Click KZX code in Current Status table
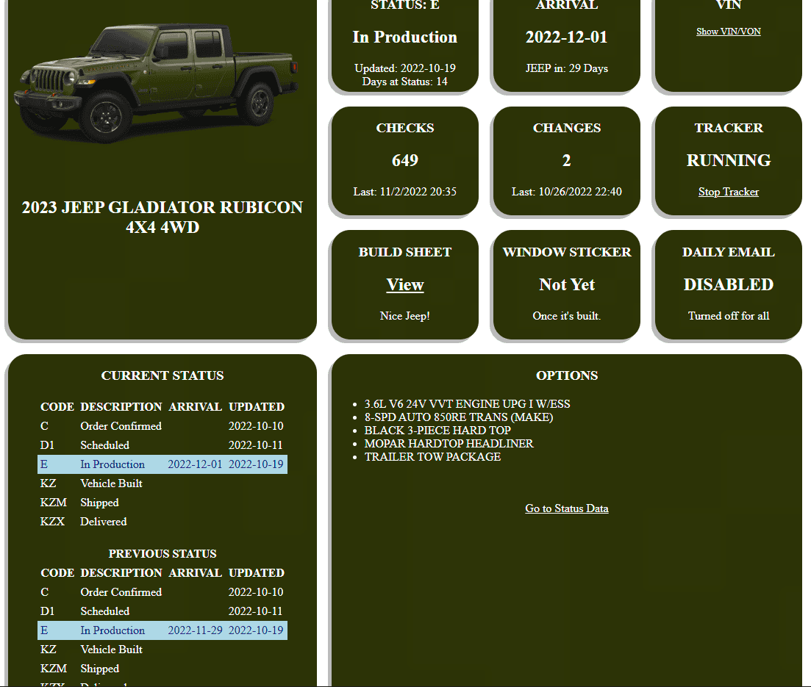 point(52,522)
